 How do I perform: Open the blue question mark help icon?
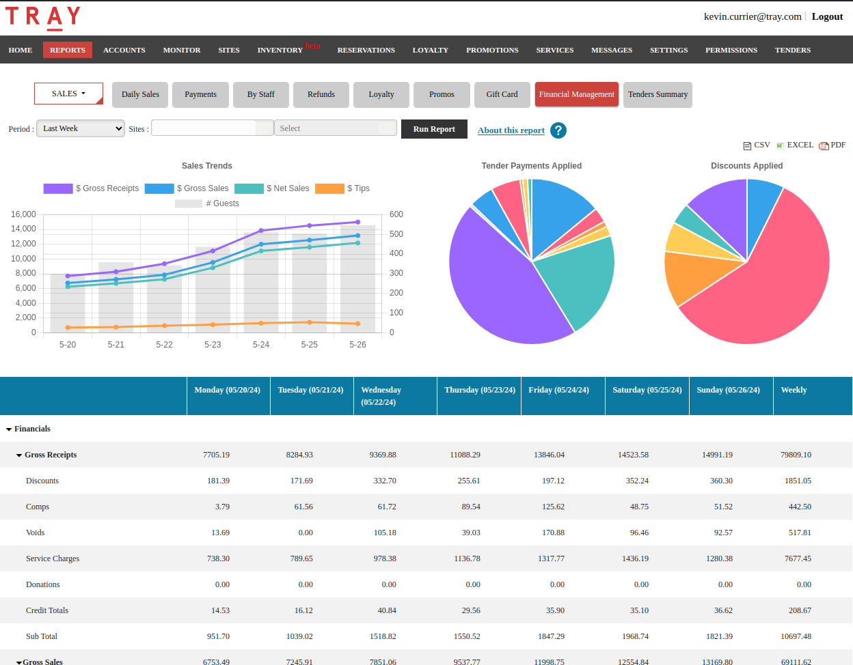click(x=558, y=130)
